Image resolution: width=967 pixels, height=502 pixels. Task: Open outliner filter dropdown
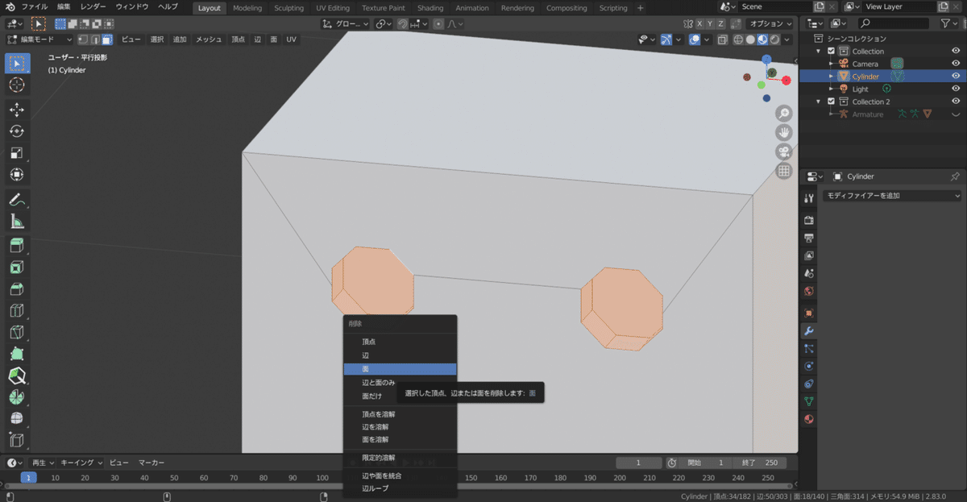949,24
